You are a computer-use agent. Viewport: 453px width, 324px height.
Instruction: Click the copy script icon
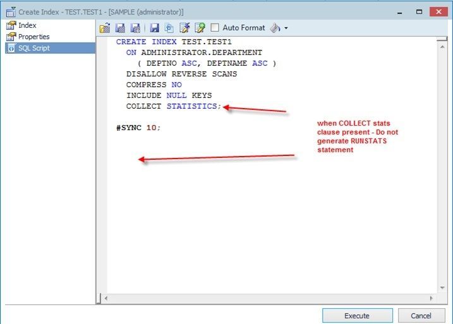coord(169,28)
